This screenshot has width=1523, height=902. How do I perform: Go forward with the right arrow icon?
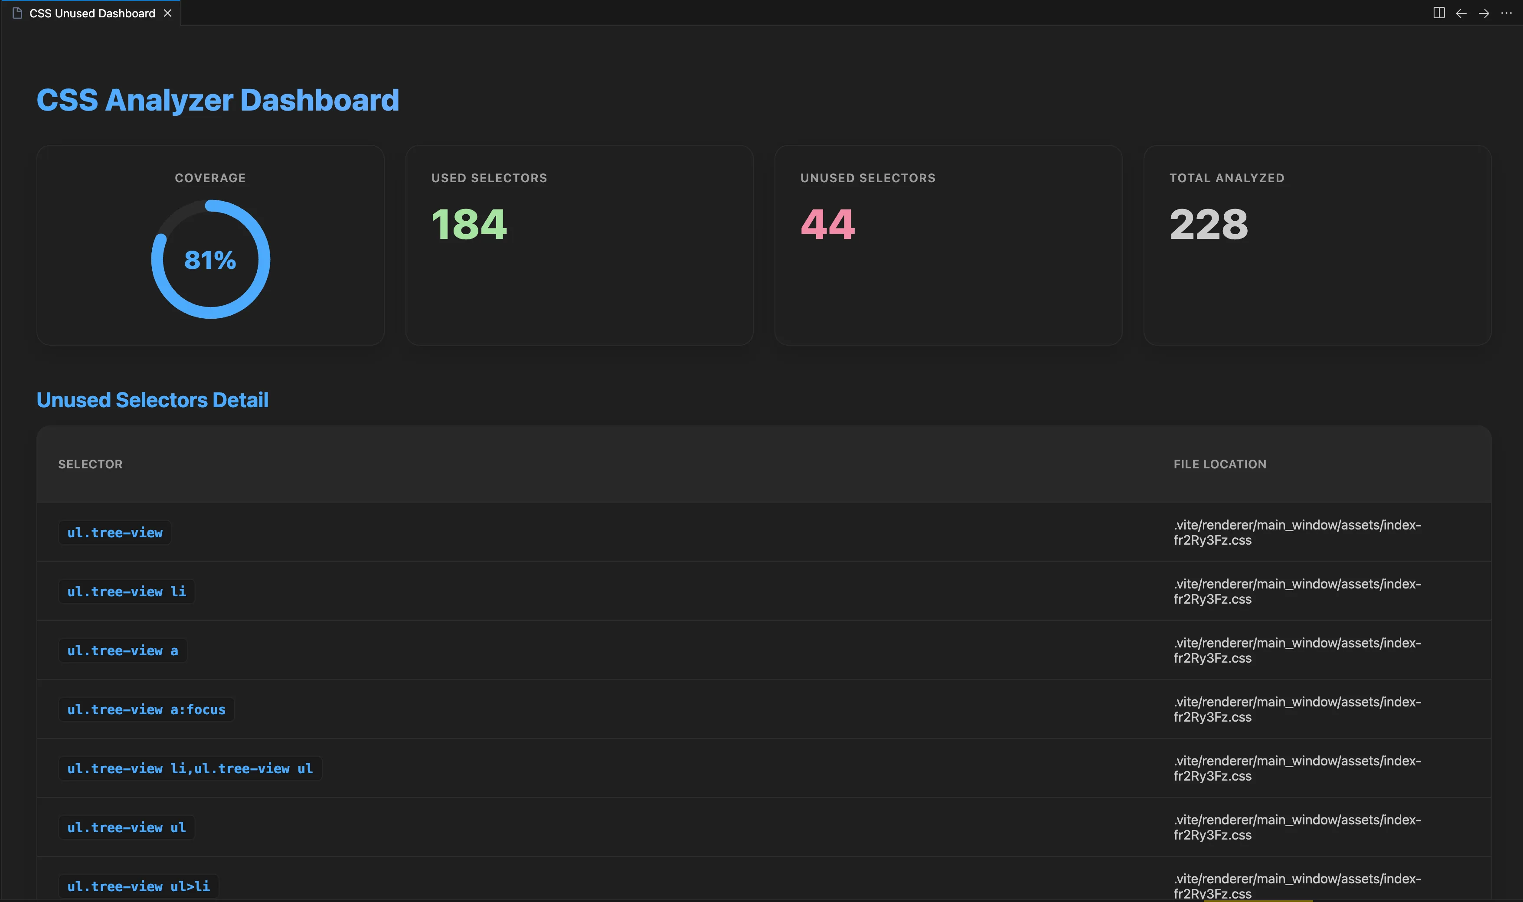(x=1484, y=13)
